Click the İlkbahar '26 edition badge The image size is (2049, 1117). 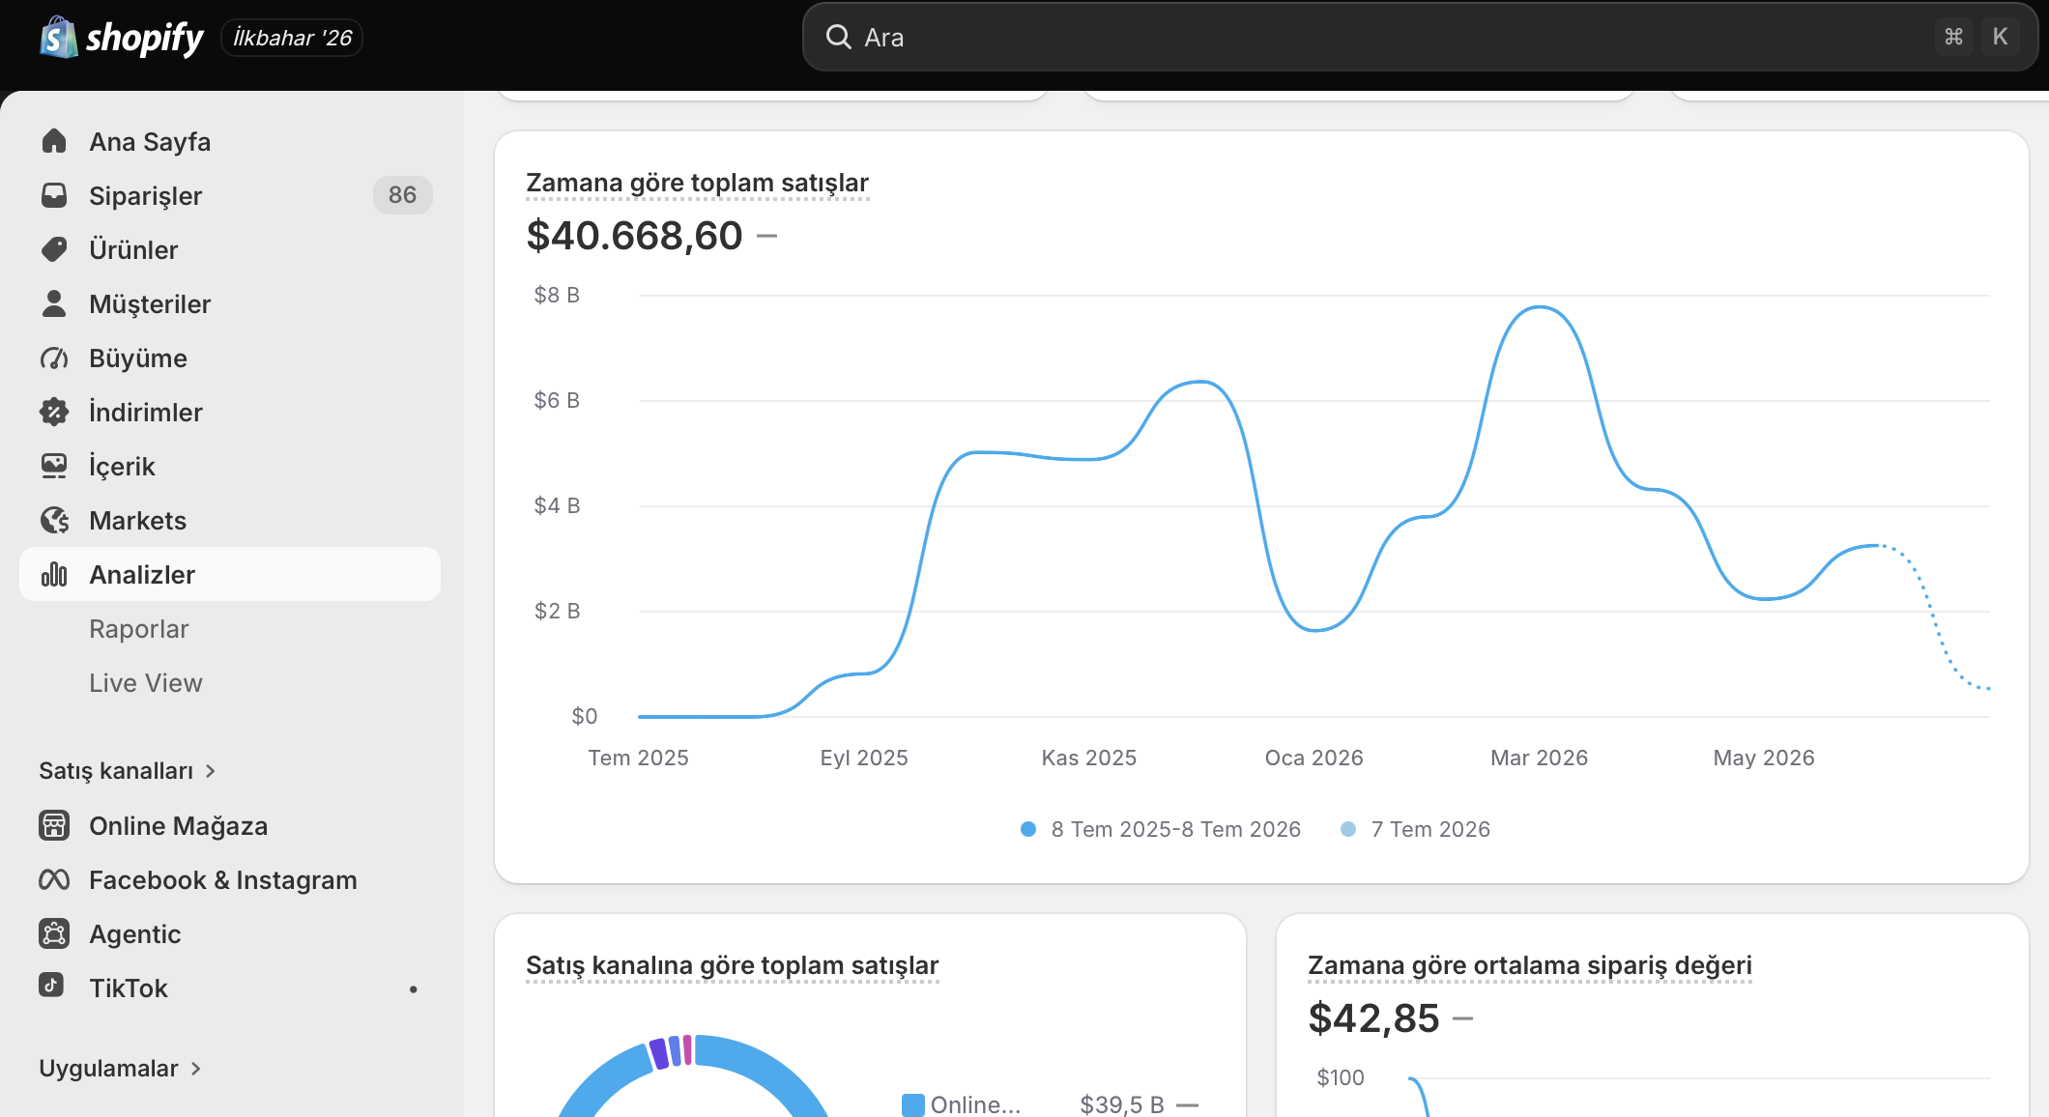click(292, 38)
